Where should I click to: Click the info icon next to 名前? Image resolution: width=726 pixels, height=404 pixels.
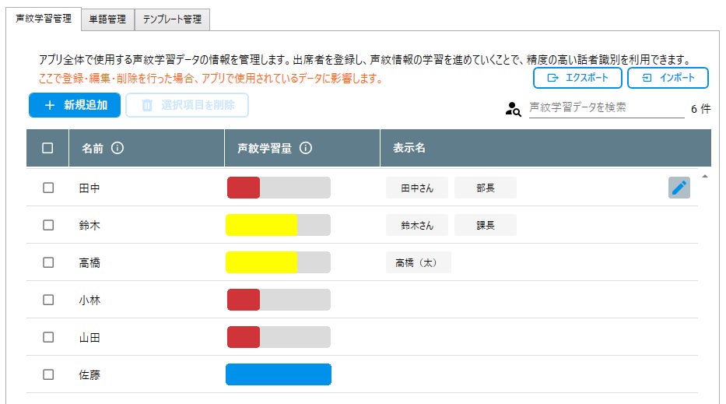tap(117, 148)
